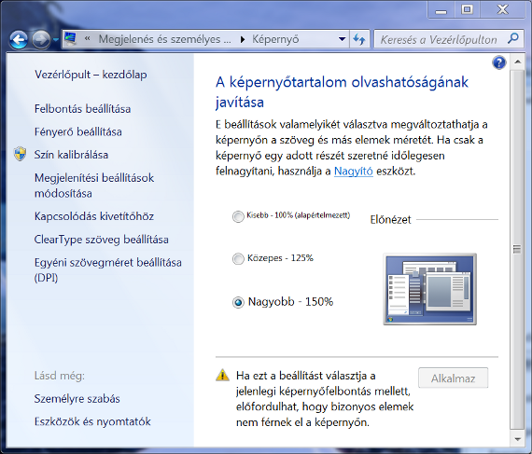The image size is (532, 454).
Task: Click the 'Előnézet' label text
Action: [390, 220]
